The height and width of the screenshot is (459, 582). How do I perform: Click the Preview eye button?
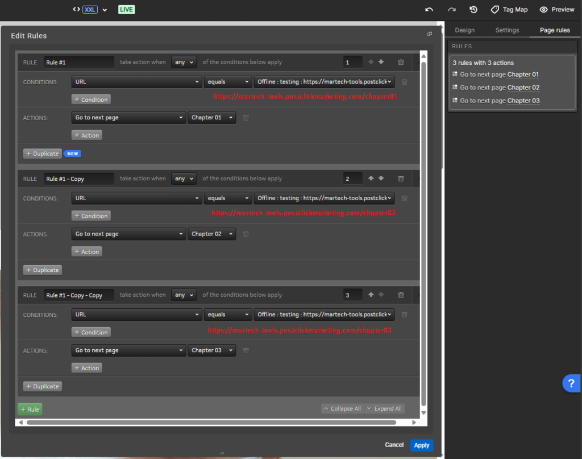click(x=557, y=10)
